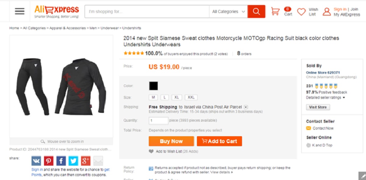Share the product on Twitter

click(73, 161)
